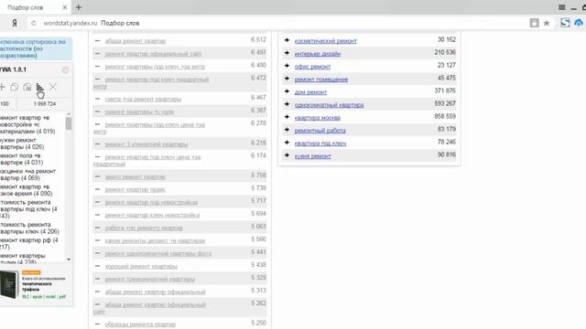The width and height of the screenshot is (586, 329).
Task: Remove 'образцы ремонта квартир' with its minus icon
Action: click(98, 324)
